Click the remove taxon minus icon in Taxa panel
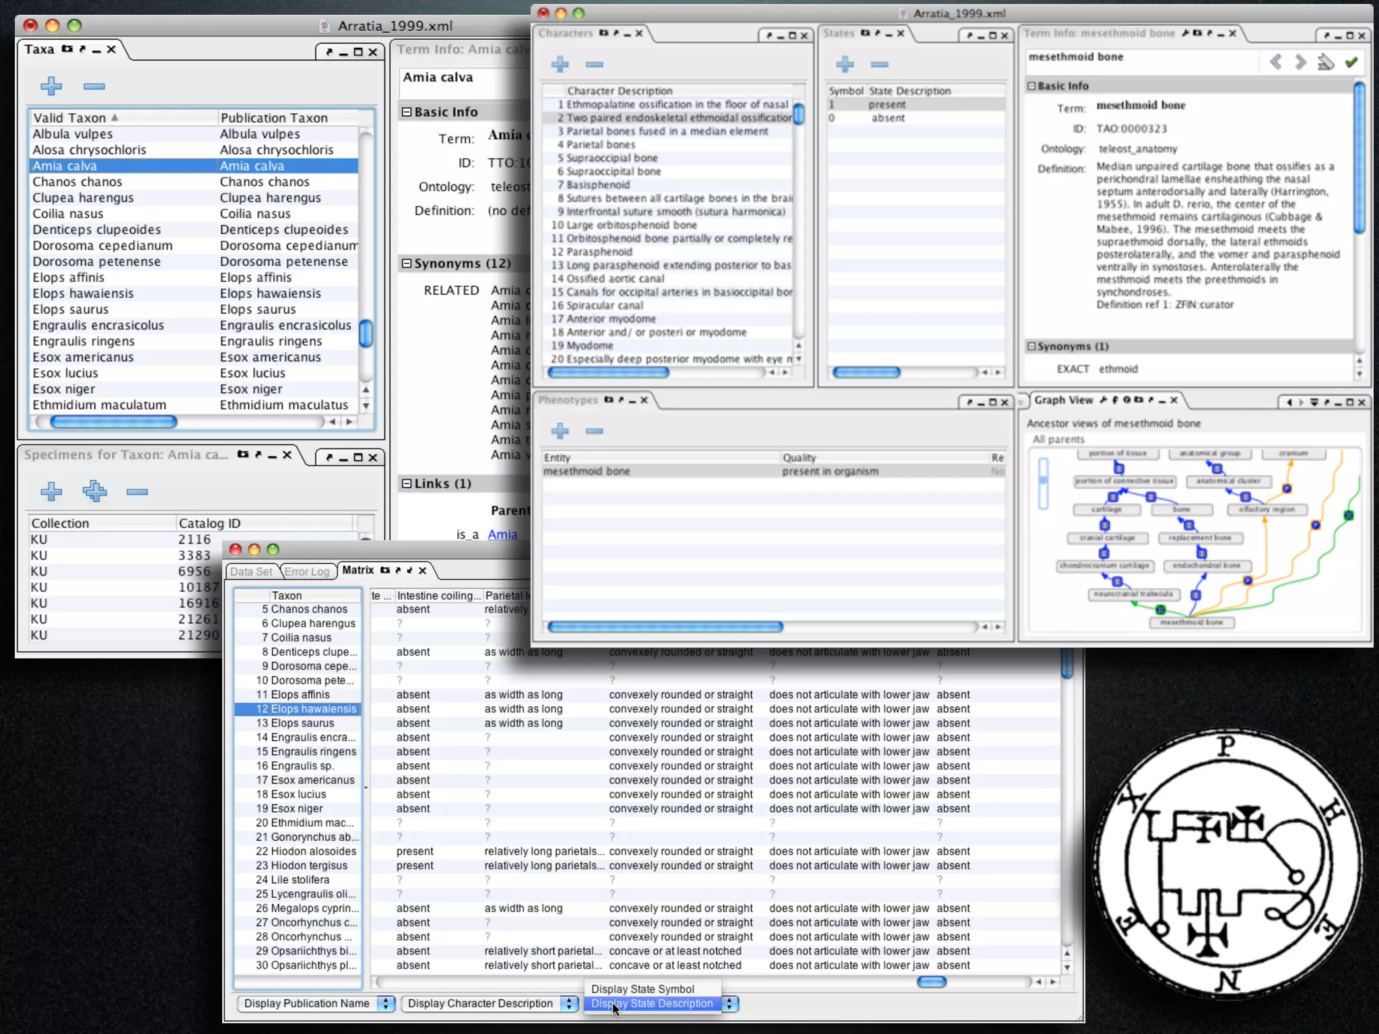Viewport: 1379px width, 1034px height. [94, 86]
